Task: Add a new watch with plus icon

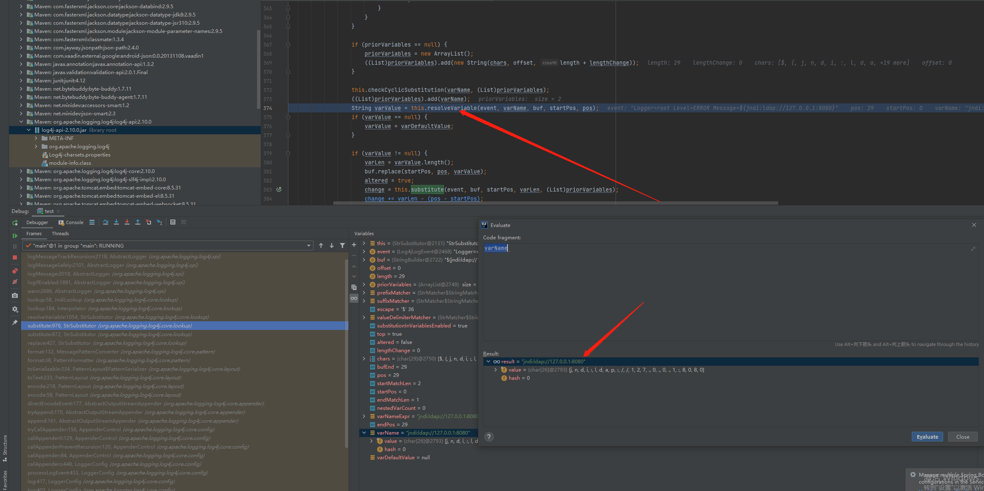Action: (354, 245)
